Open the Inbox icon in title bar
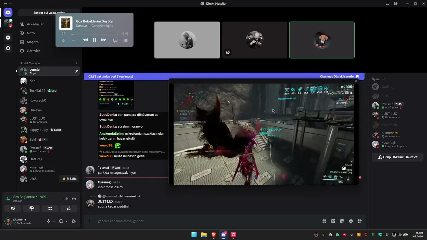427x240 pixels. (388, 3)
